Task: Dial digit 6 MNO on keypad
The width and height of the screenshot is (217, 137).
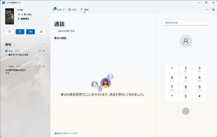Action: coord(199,79)
